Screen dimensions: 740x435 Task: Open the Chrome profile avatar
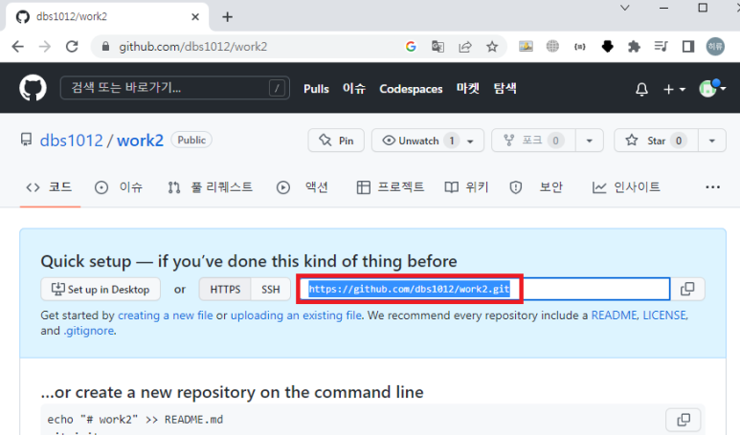(x=715, y=46)
